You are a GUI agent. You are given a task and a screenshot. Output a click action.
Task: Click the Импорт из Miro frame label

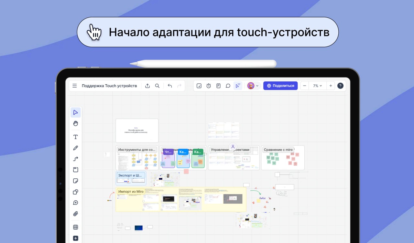tap(131, 191)
